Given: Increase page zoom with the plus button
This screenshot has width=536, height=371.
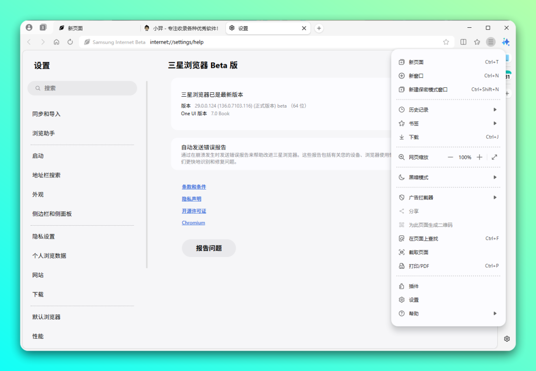Looking at the screenshot, I should coord(479,157).
